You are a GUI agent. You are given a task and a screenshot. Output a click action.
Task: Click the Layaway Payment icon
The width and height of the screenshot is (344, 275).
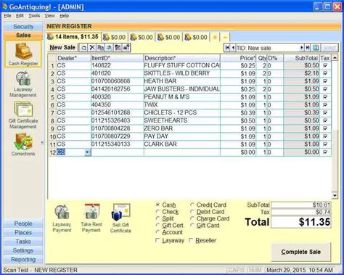click(x=62, y=218)
